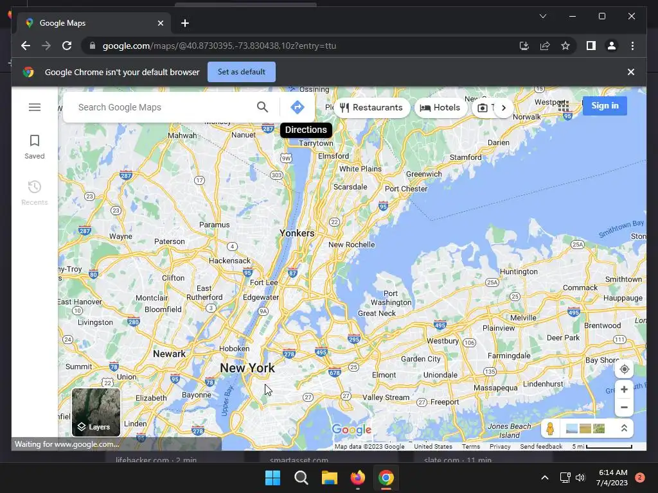Viewport: 658px width, 493px height.
Task: Dismiss the default browser notification bar
Action: [631, 72]
